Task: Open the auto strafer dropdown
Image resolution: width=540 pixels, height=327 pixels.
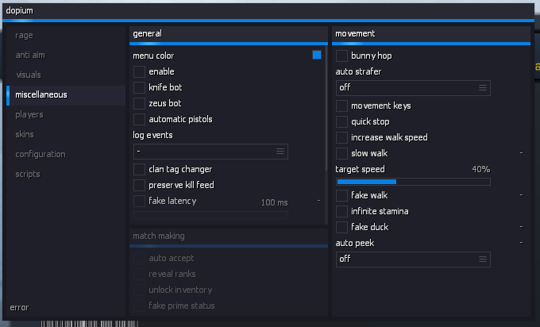Action: 413,88
